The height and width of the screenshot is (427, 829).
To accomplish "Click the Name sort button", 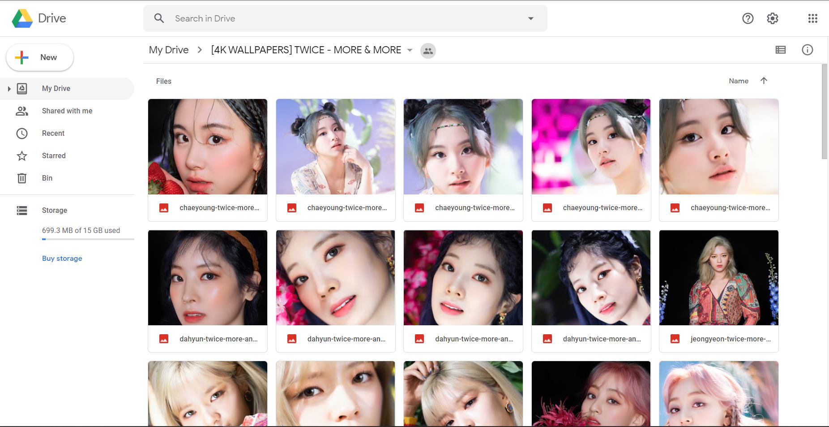I will click(x=739, y=81).
